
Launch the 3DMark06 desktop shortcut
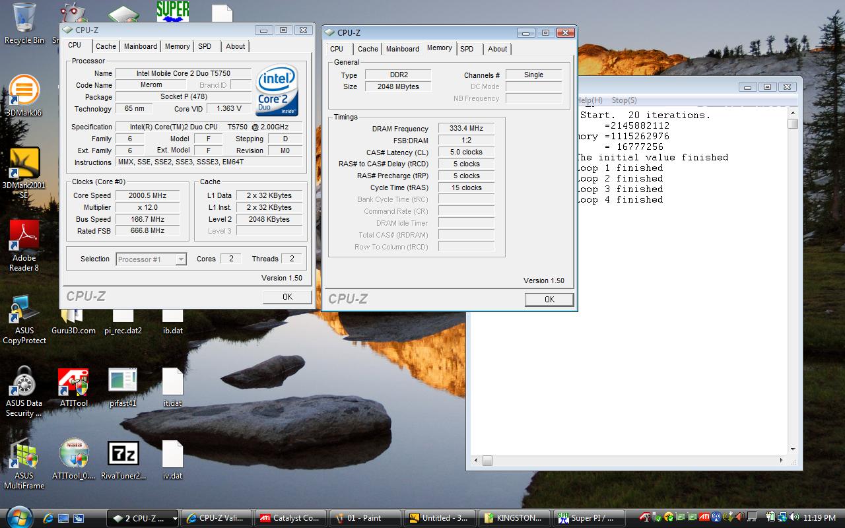point(24,96)
